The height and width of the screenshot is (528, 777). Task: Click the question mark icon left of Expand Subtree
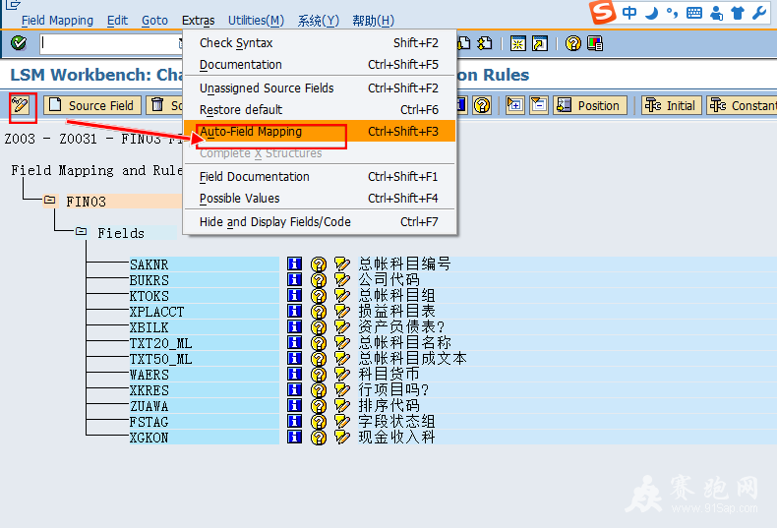pos(482,105)
